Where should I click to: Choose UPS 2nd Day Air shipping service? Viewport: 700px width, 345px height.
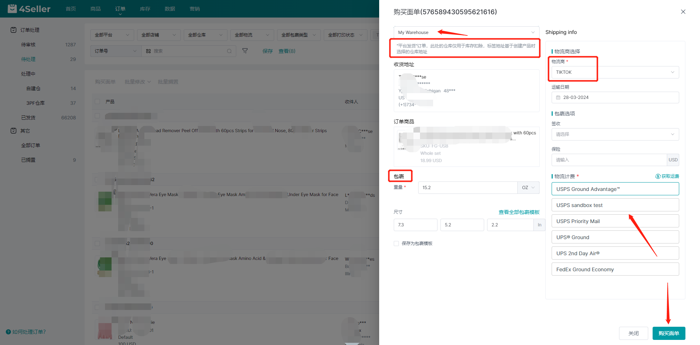pos(615,253)
